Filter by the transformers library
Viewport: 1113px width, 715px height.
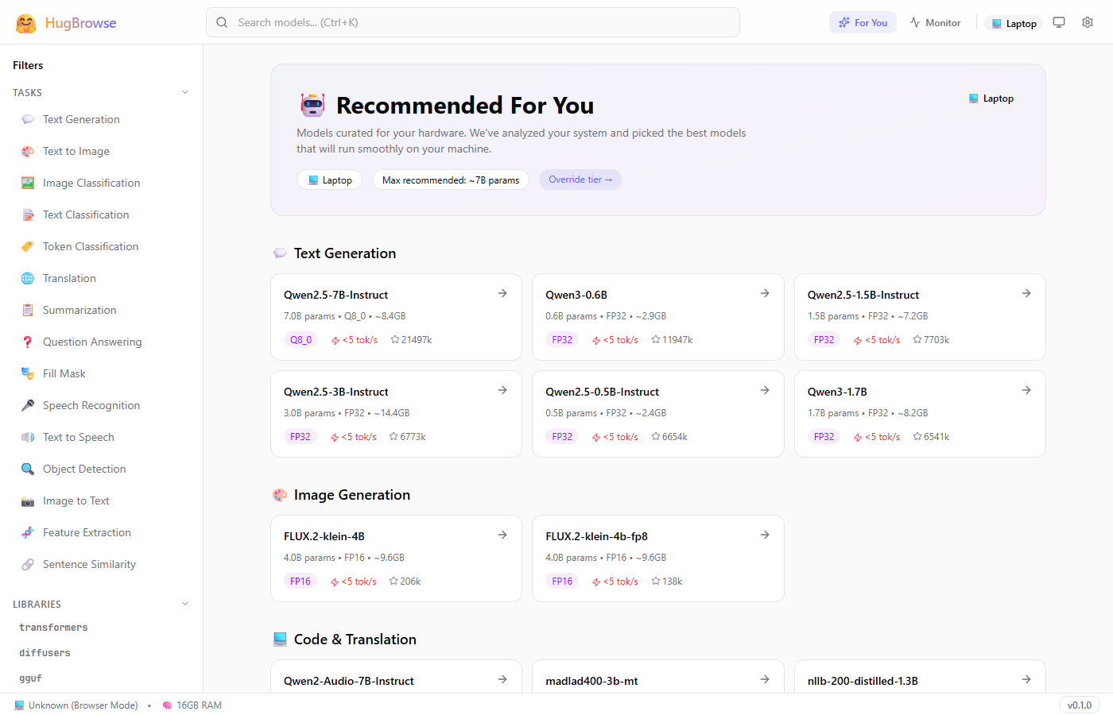53,627
